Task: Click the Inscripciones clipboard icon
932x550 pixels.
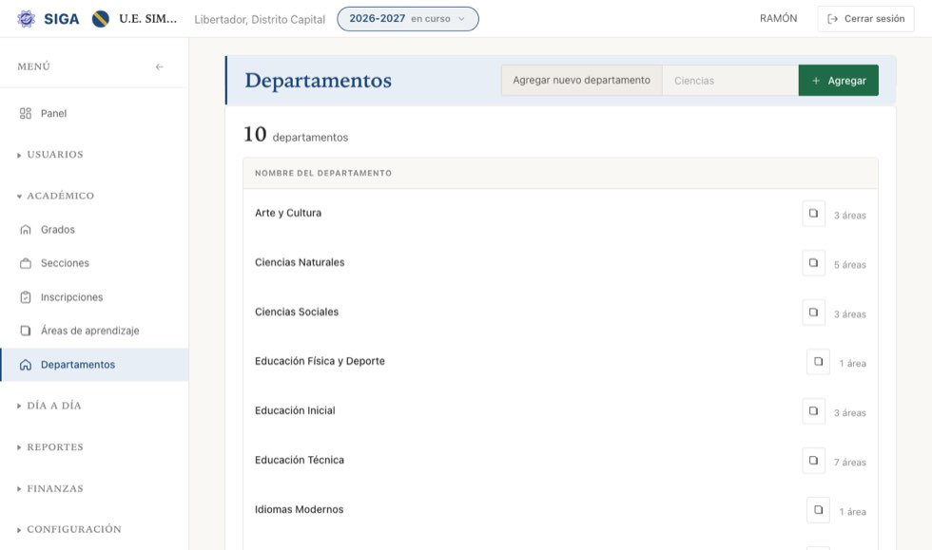Action: [26, 297]
